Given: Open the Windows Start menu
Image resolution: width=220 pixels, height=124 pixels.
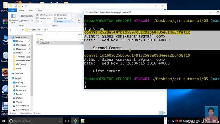Looking at the screenshot, I should (x=4, y=121).
